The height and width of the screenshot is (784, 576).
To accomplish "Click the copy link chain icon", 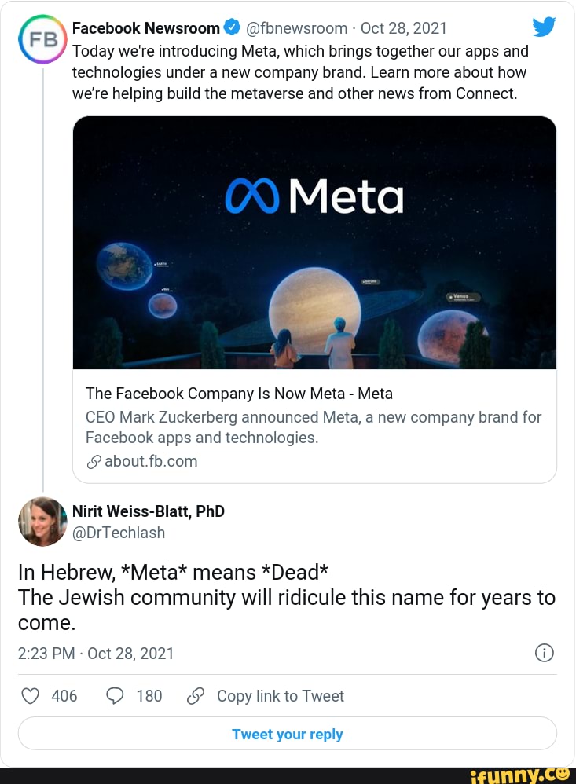I will (x=196, y=696).
